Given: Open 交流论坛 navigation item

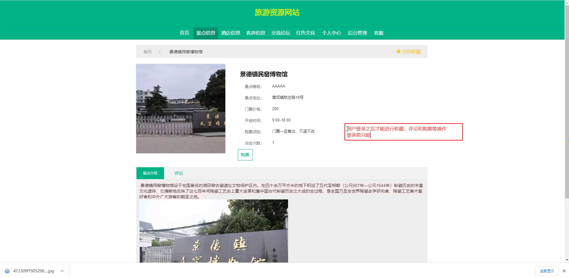Looking at the screenshot, I should coord(281,33).
